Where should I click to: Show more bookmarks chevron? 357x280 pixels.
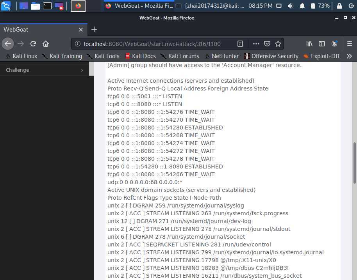349,56
